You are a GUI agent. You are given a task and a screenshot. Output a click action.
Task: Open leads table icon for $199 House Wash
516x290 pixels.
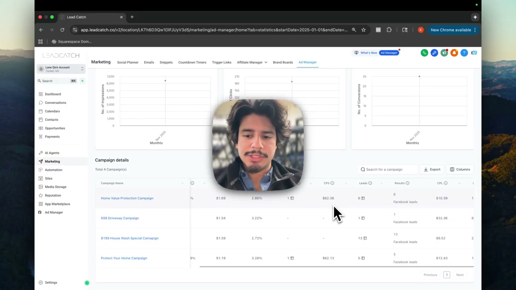coord(365,238)
